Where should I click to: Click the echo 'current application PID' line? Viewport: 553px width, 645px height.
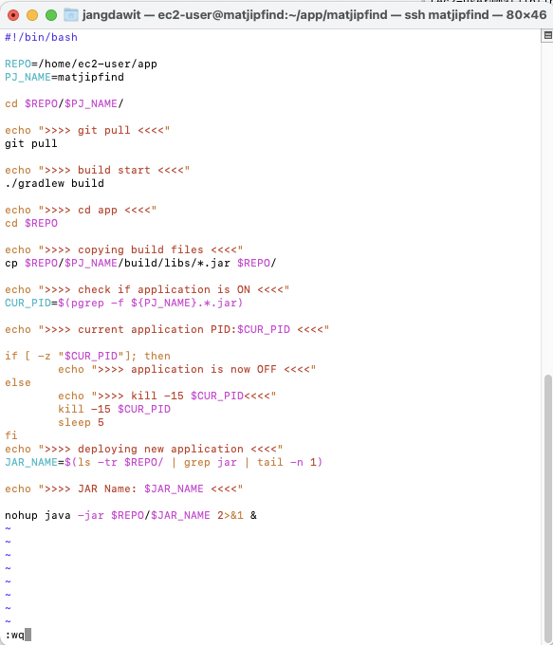(167, 329)
